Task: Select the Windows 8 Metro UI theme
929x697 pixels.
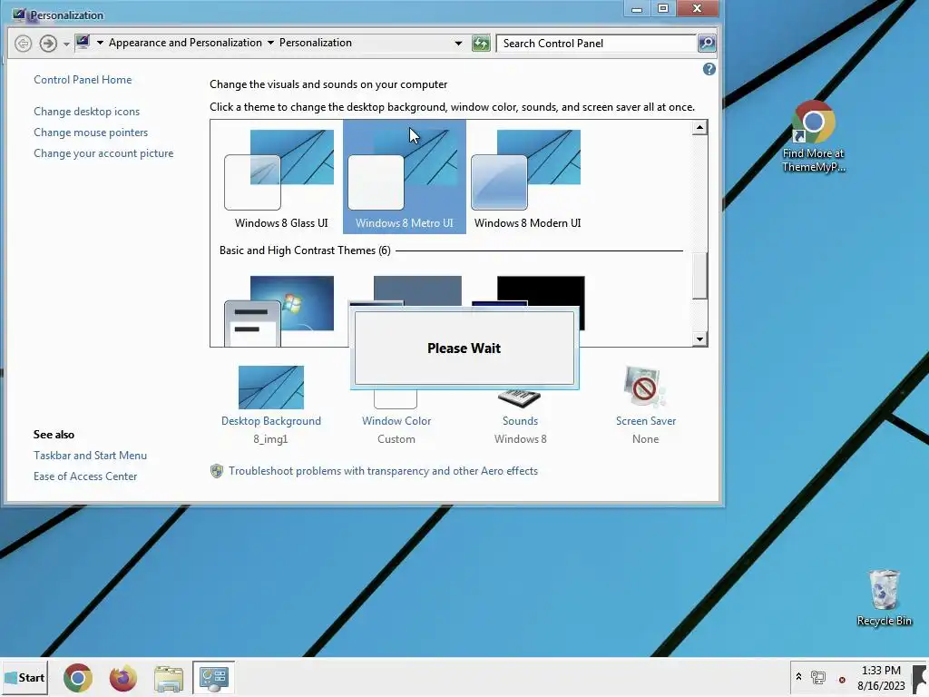Action: pyautogui.click(x=405, y=177)
